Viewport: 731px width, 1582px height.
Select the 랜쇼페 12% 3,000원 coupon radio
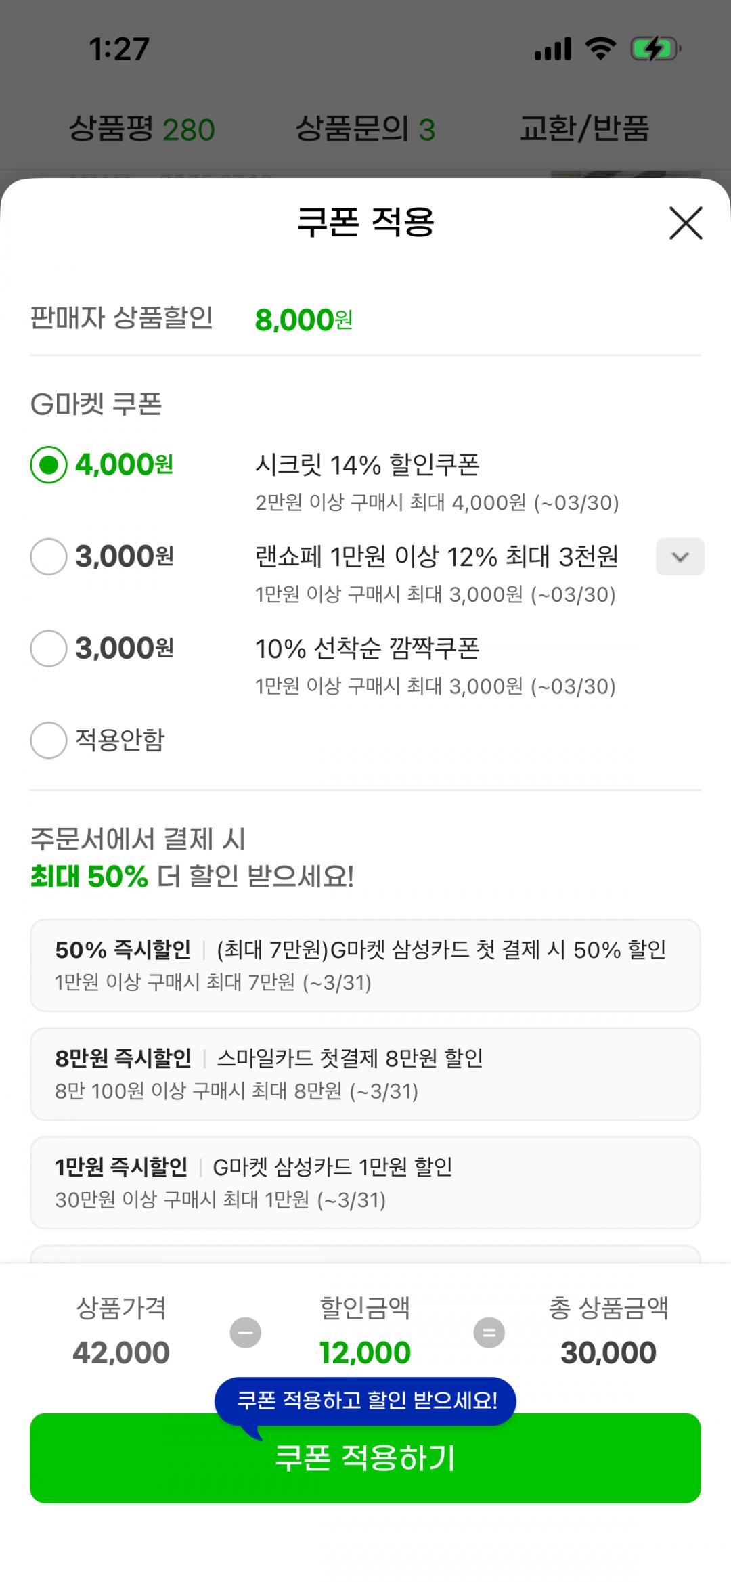[x=49, y=556]
